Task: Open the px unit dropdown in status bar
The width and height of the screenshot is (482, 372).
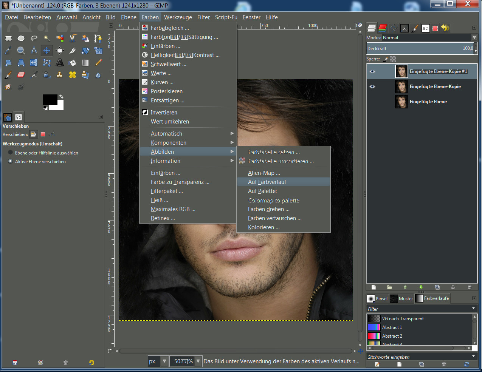Action: click(x=164, y=361)
